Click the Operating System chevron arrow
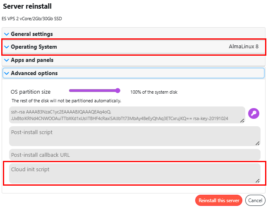 (x=6, y=47)
